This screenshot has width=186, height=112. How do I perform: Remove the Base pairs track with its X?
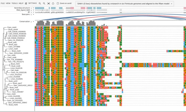point(31,15)
